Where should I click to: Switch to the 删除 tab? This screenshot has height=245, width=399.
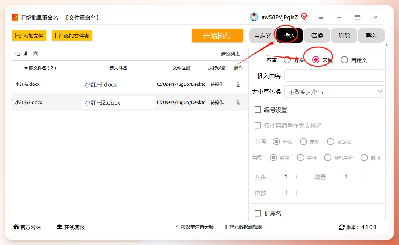coord(344,35)
